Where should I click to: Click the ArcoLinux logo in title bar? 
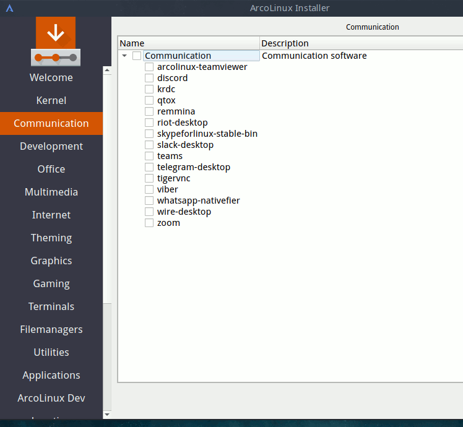(x=9, y=8)
